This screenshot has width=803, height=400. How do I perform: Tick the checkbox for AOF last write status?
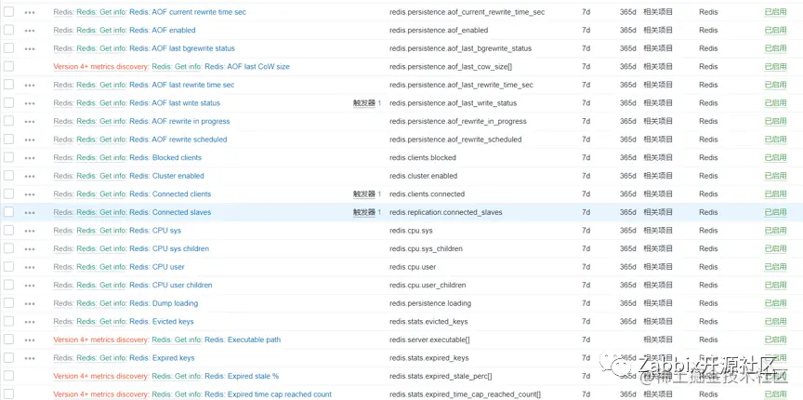pos(8,102)
